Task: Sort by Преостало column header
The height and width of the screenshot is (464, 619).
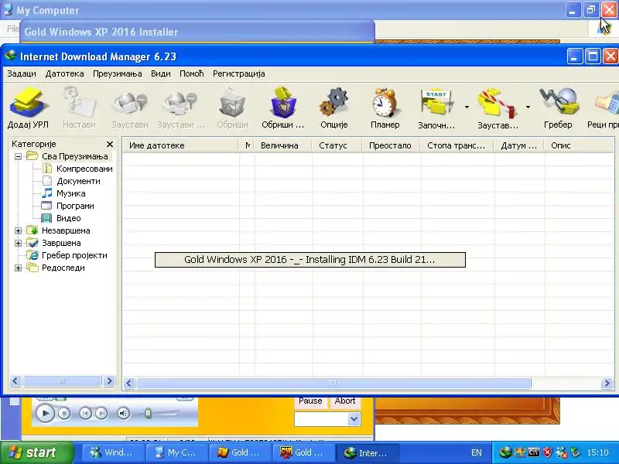Action: (391, 145)
